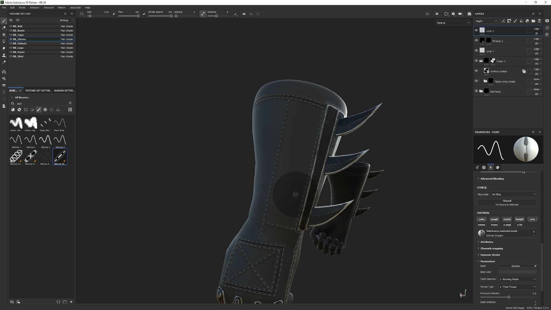Select the Smudge tool in left toolbar
The width and height of the screenshot is (551, 310).
(x=4, y=49)
